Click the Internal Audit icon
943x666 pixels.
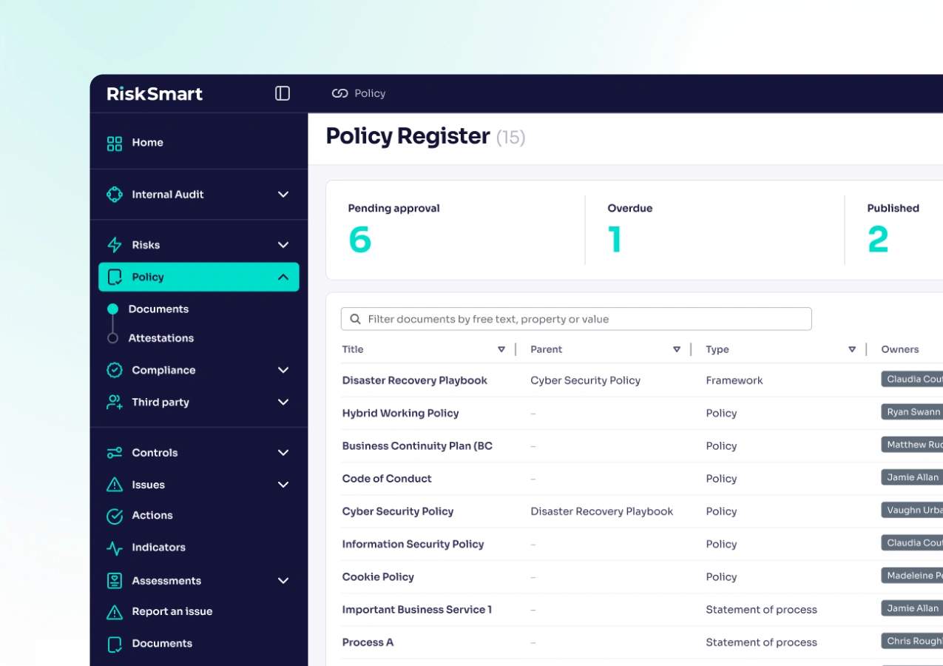[x=115, y=195]
